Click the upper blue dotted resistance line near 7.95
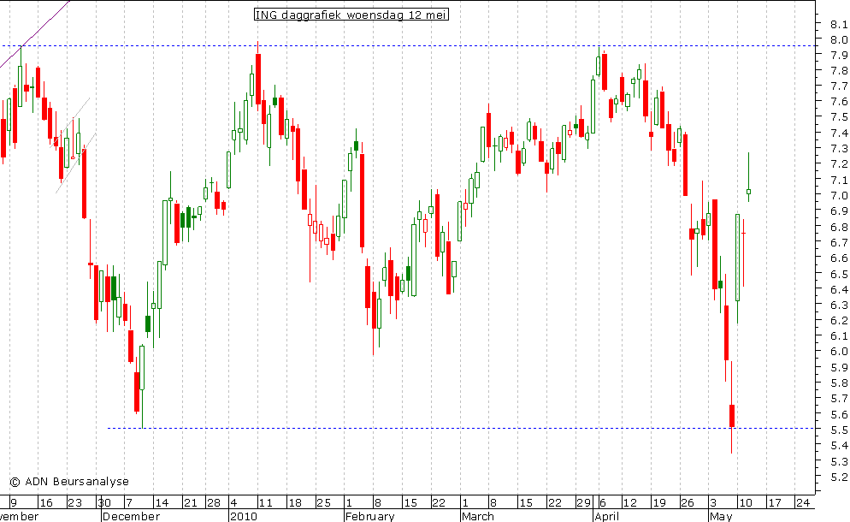 pos(408,45)
